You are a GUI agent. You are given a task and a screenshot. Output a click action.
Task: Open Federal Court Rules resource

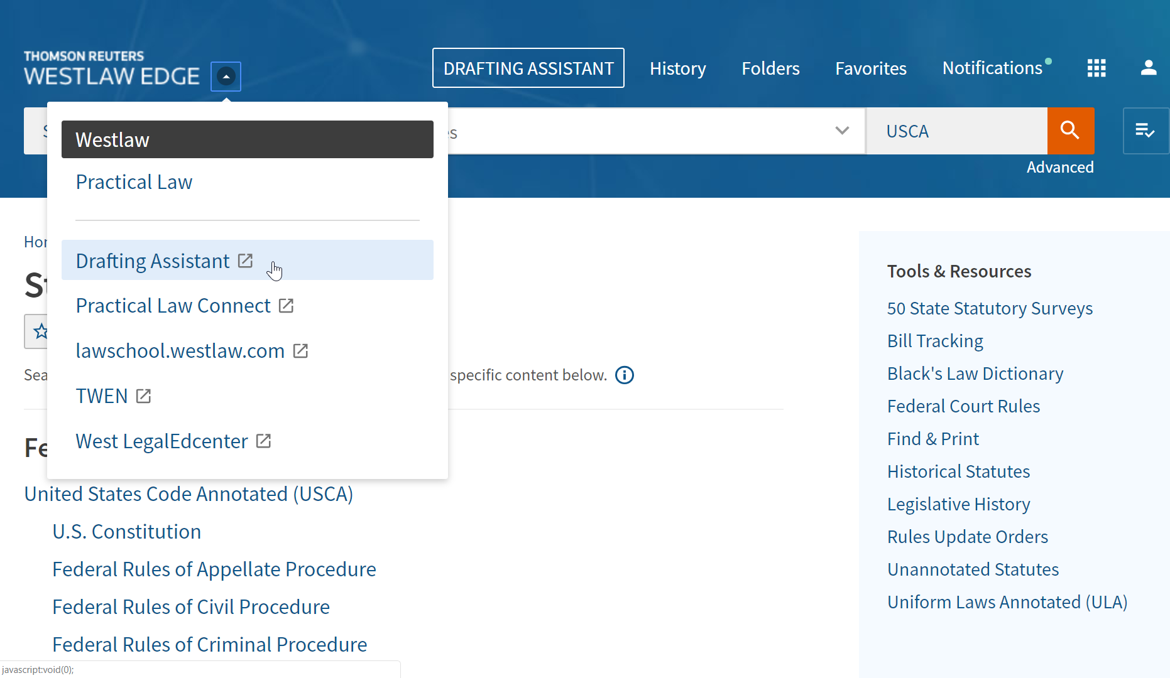(x=964, y=406)
